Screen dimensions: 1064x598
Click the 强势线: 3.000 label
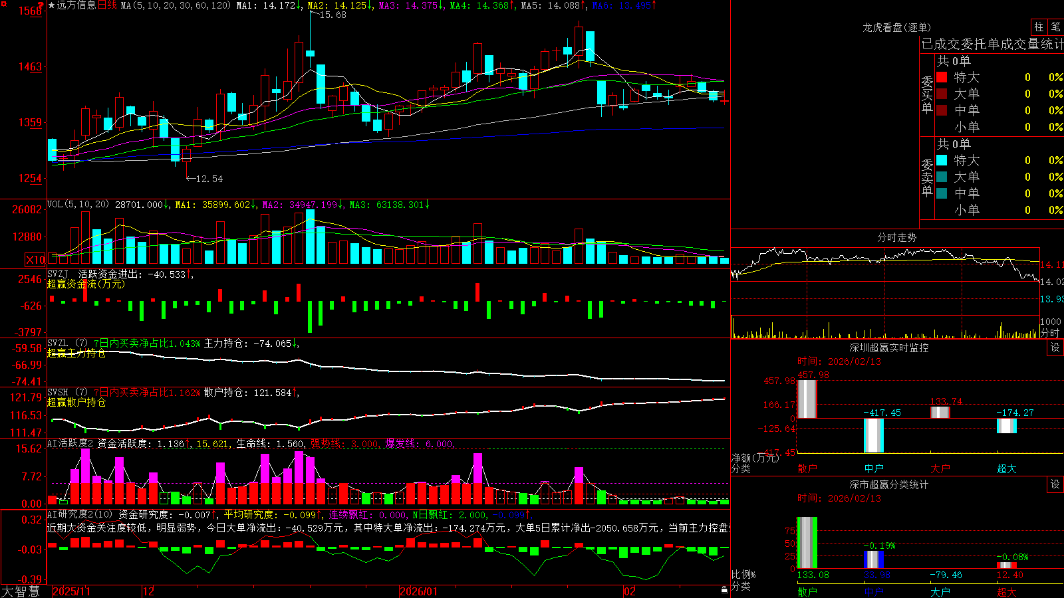346,443
